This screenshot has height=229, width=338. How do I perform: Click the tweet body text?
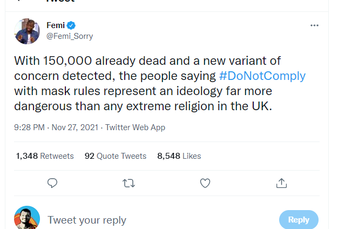click(146, 91)
